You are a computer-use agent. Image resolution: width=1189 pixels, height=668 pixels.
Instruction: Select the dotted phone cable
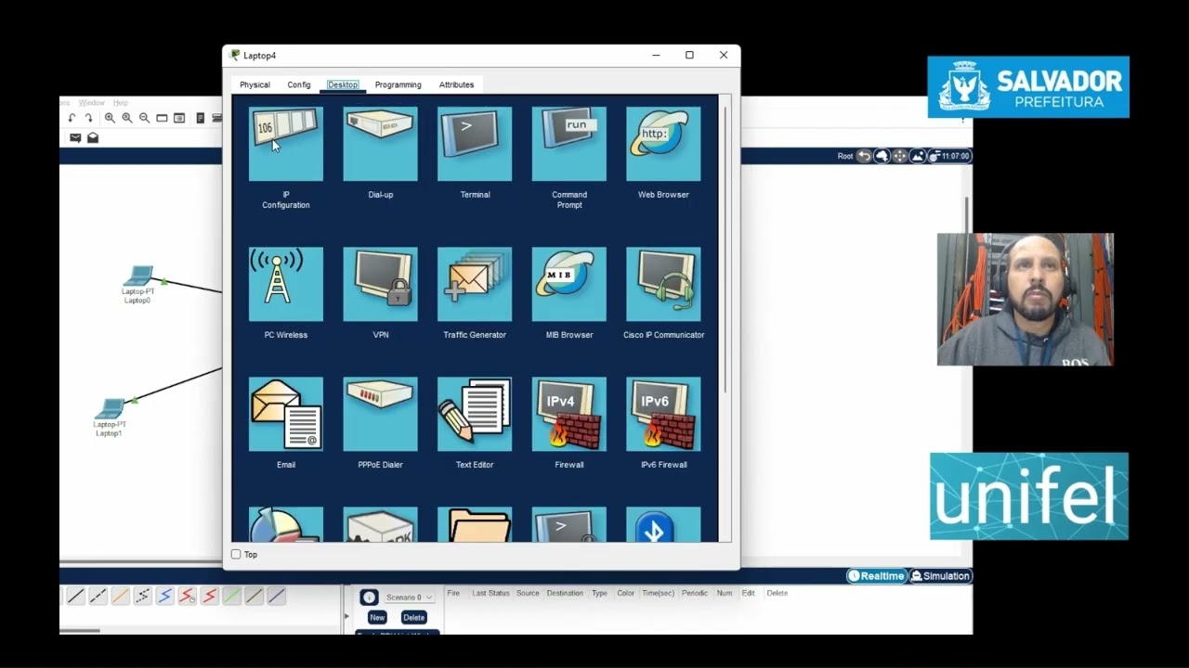pos(143,596)
